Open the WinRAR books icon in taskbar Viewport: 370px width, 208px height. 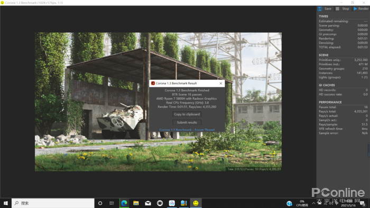tap(184, 203)
